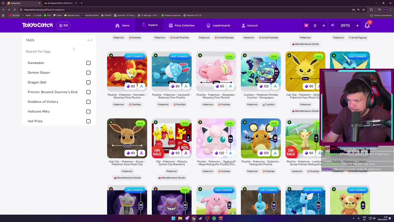Image resolution: width=394 pixels, height=222 pixels.
Task: Open Windows Start menu
Action: click(x=173, y=218)
